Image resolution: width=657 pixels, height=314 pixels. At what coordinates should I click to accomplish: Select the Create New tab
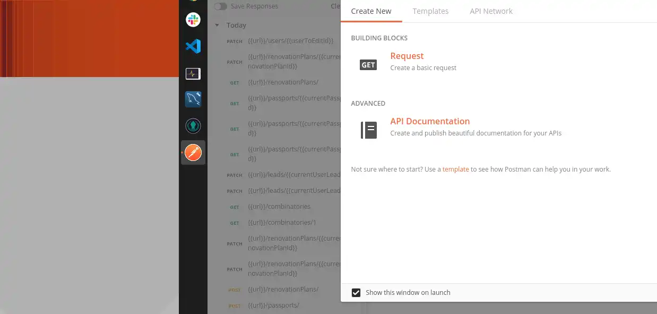(371, 11)
